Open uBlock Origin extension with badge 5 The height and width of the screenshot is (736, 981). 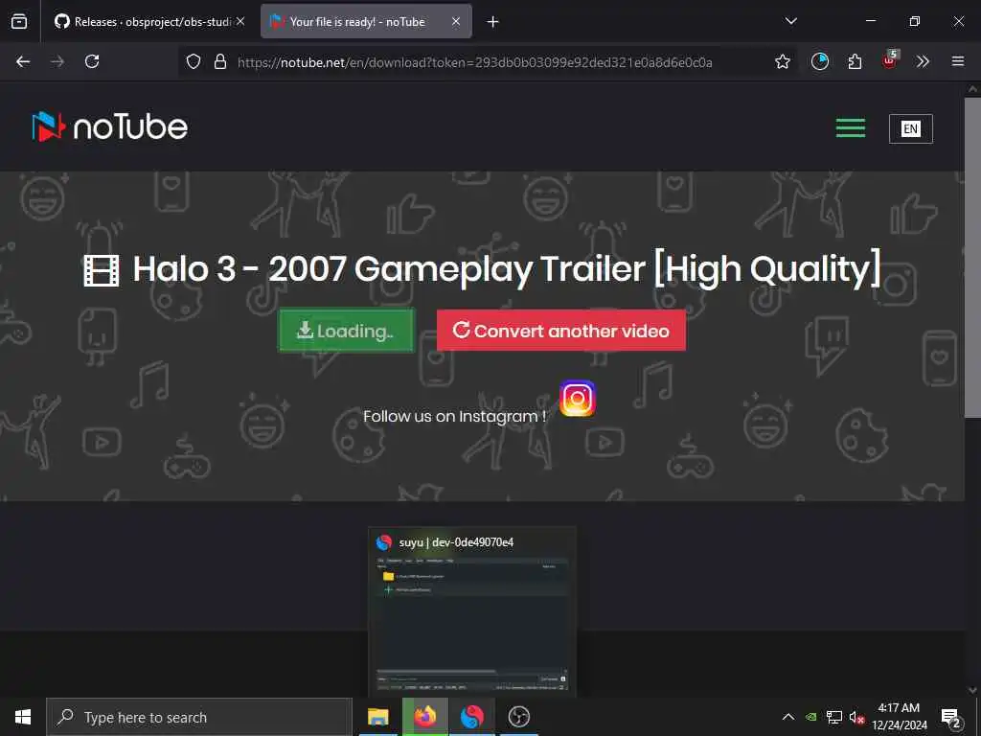tap(889, 60)
